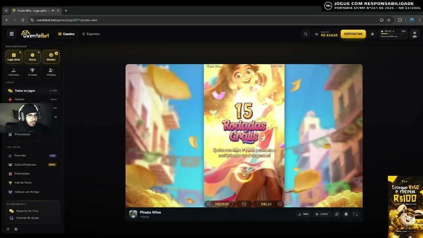Open the Torneios trophy section
Viewport: 423px width, 238px height.
[x=32, y=72]
